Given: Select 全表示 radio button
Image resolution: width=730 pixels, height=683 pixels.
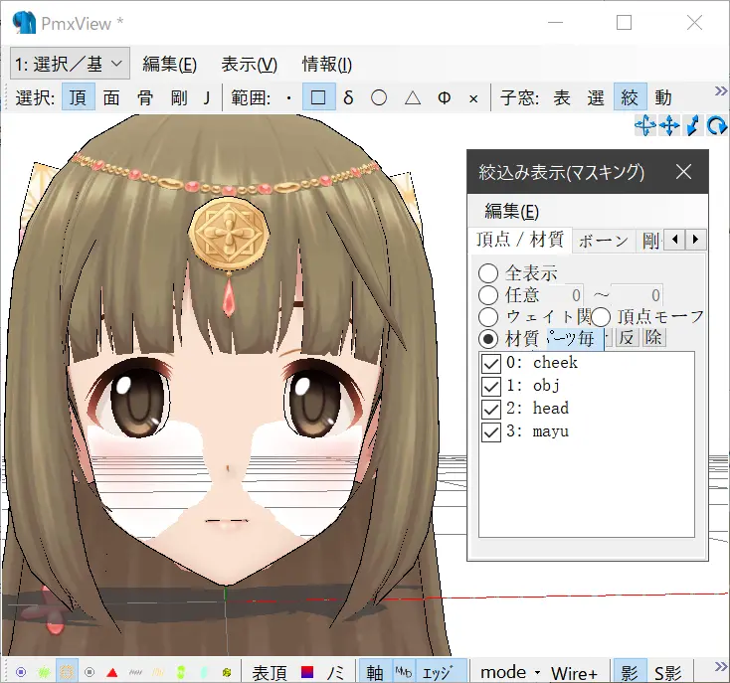Looking at the screenshot, I should coord(488,273).
